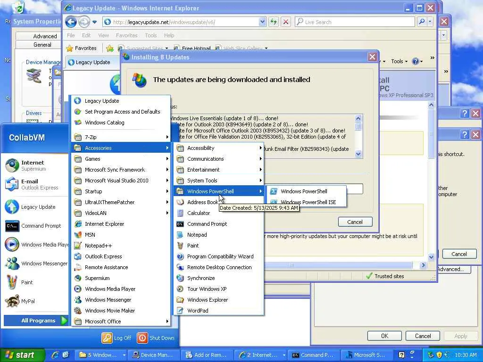Open Tour Windows XP
The width and height of the screenshot is (483, 362).
pyautogui.click(x=219, y=289)
